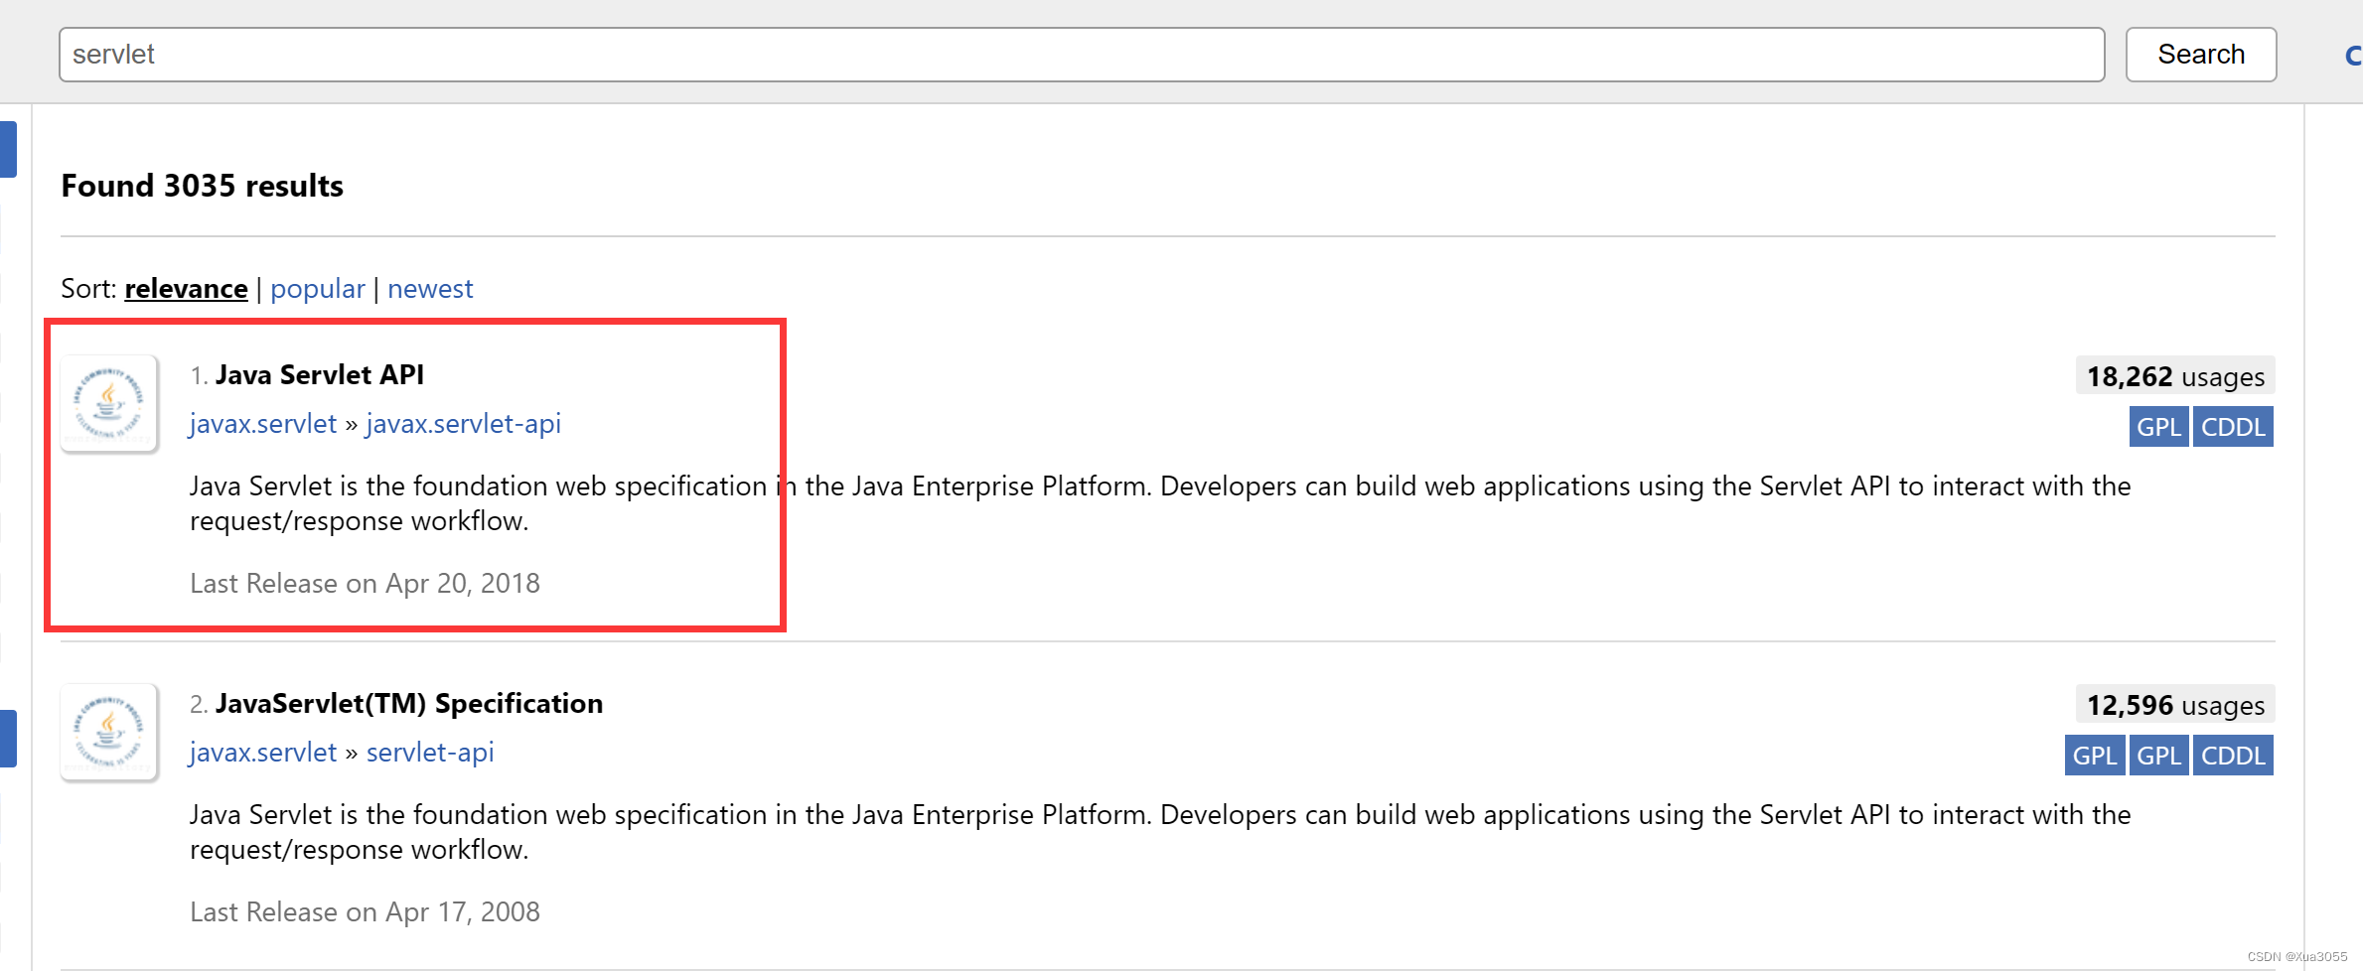Sort results by newest

point(430,289)
